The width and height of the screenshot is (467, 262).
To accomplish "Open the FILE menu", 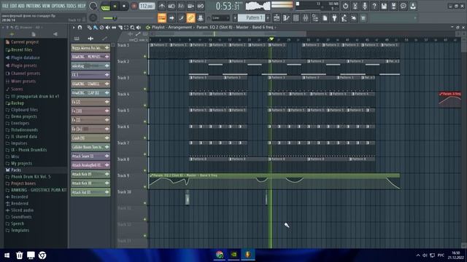I will point(5,6).
